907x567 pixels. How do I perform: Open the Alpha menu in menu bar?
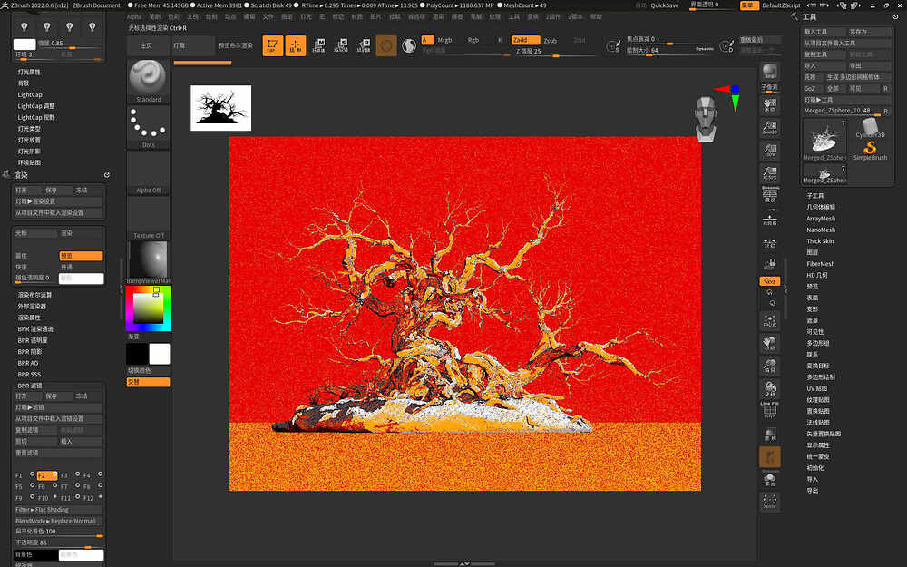click(134, 16)
